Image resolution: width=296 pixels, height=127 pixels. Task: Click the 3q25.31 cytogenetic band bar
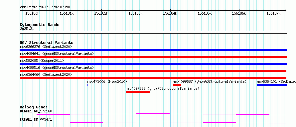(153, 32)
